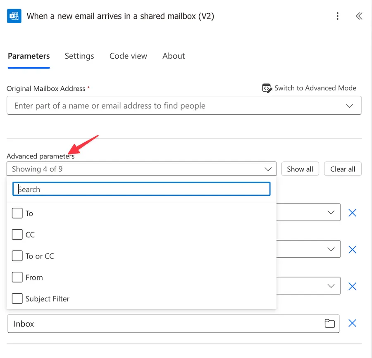Remove the Inbox folder parameter with X

pos(352,323)
